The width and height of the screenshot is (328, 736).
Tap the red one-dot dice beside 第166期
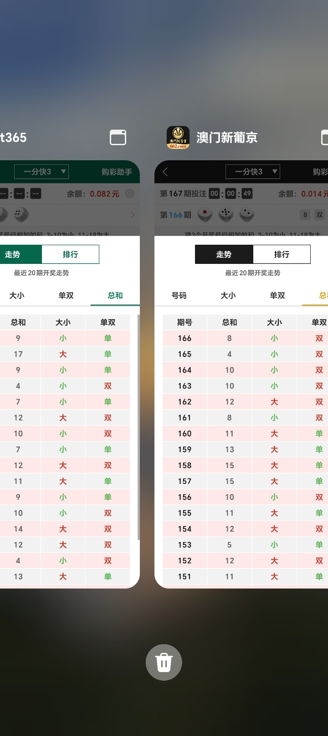tap(205, 214)
